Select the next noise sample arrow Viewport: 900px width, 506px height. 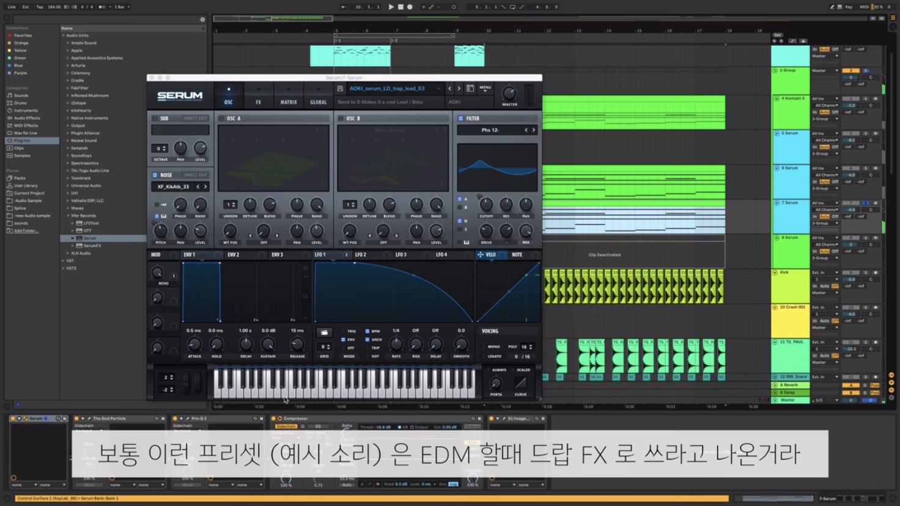tap(205, 187)
